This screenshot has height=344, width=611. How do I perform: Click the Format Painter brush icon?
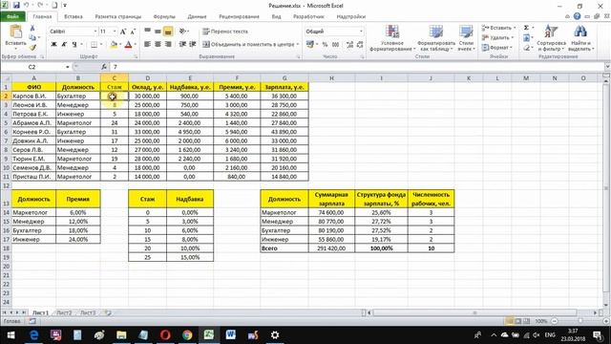coord(32,47)
